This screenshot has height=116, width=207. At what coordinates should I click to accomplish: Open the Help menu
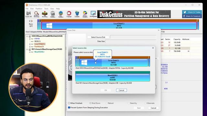(58, 9)
